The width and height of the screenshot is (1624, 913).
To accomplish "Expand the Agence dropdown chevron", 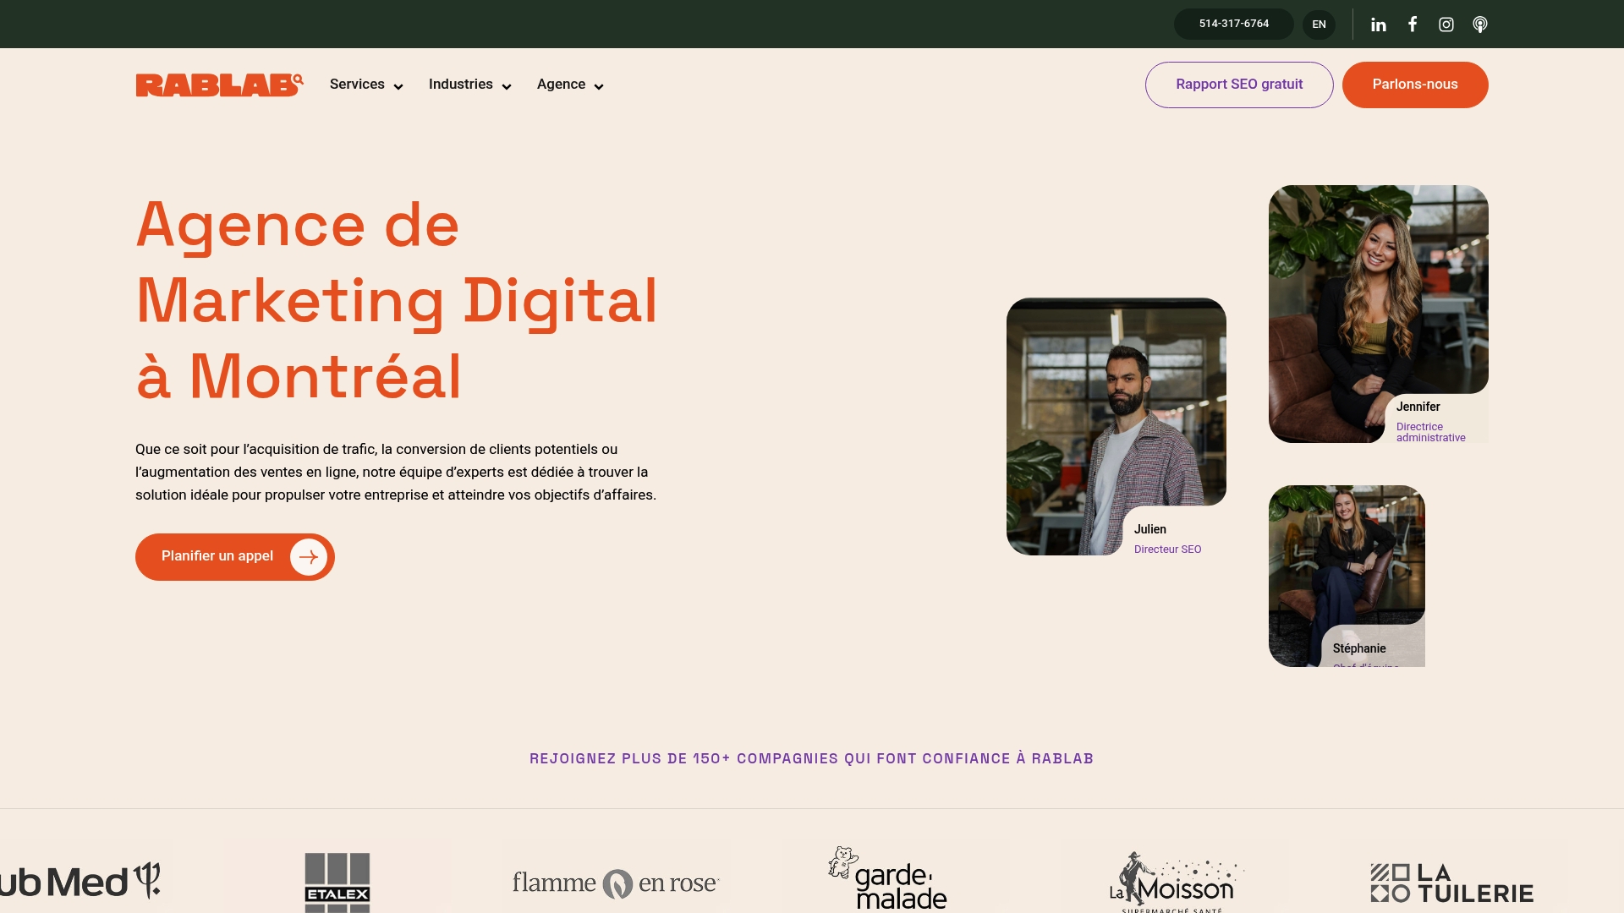I will [x=599, y=87].
